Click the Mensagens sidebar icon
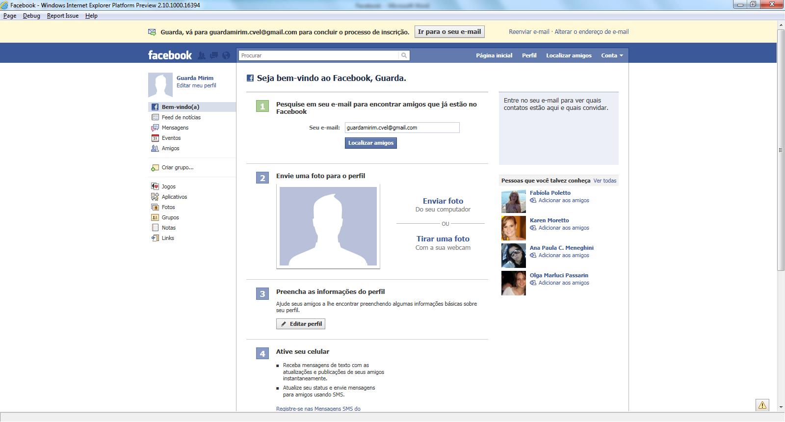Image resolution: width=785 pixels, height=422 pixels. coord(155,128)
